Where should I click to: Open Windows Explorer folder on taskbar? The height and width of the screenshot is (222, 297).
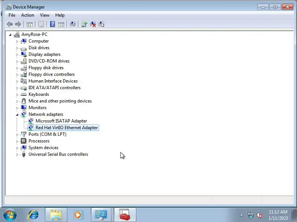click(x=56, y=215)
